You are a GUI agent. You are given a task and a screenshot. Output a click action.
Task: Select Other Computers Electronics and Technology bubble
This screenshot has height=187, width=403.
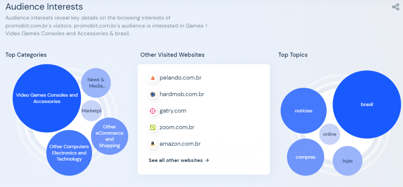pos(69,153)
